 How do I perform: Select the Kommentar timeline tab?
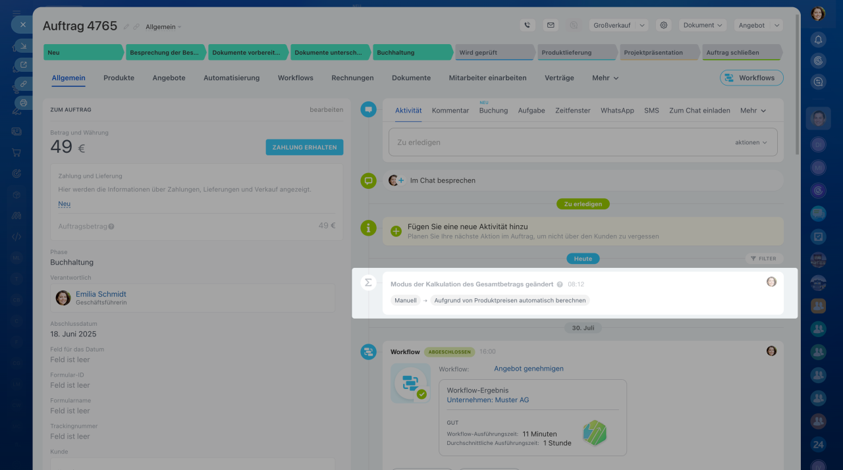(x=450, y=111)
